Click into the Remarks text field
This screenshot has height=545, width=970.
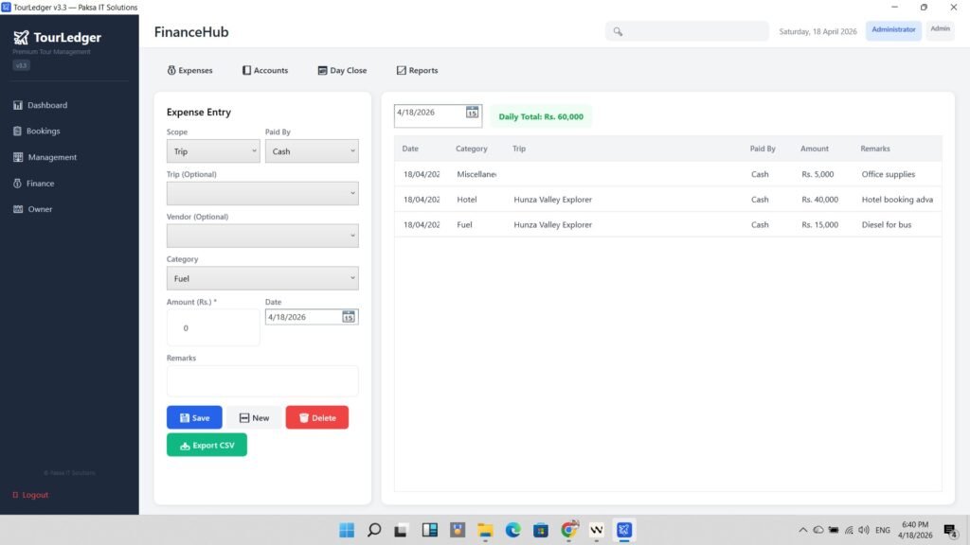(x=262, y=381)
